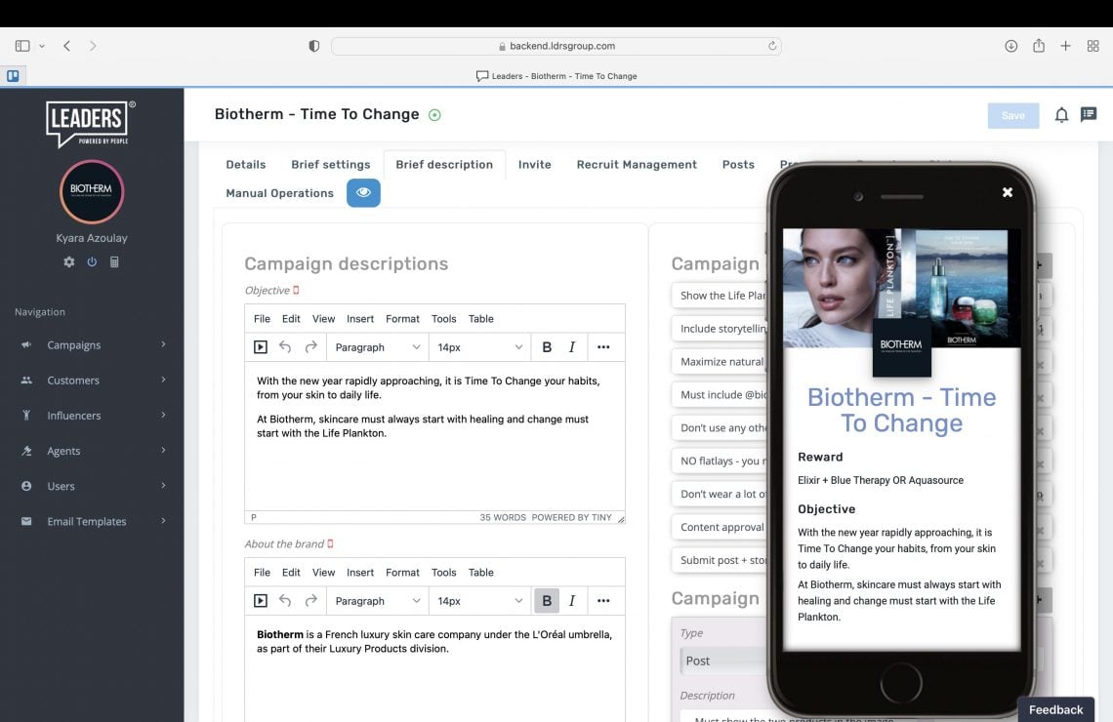
Task: Open the notification bell in the top bar
Action: (x=1061, y=114)
